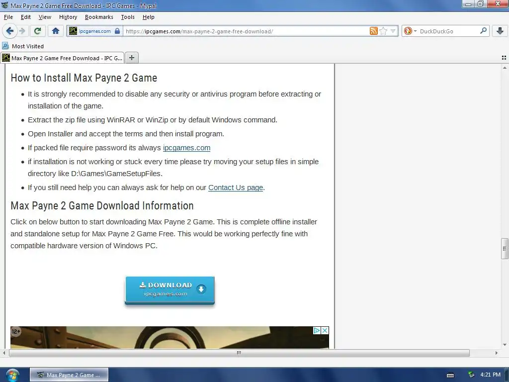Click the Max Payne 2 Game taskbar button
The height and width of the screenshot is (382, 509).
(x=69, y=375)
